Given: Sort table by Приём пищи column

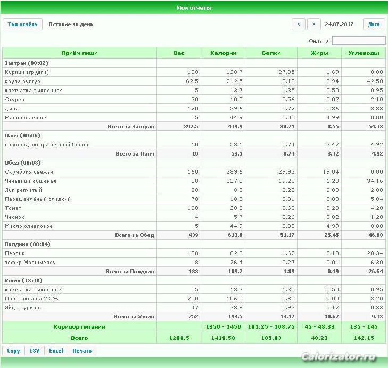Looking at the screenshot, I should tap(80, 53).
